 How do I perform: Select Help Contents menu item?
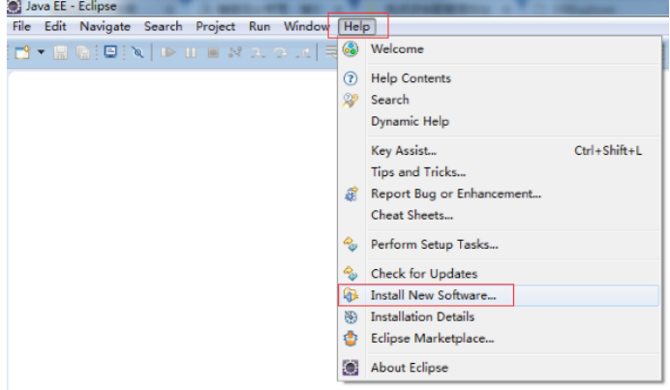pos(411,78)
